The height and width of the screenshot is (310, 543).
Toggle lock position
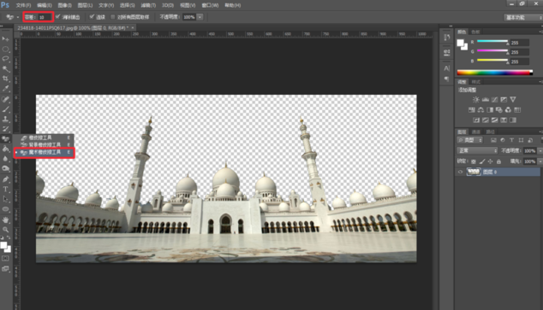491,161
